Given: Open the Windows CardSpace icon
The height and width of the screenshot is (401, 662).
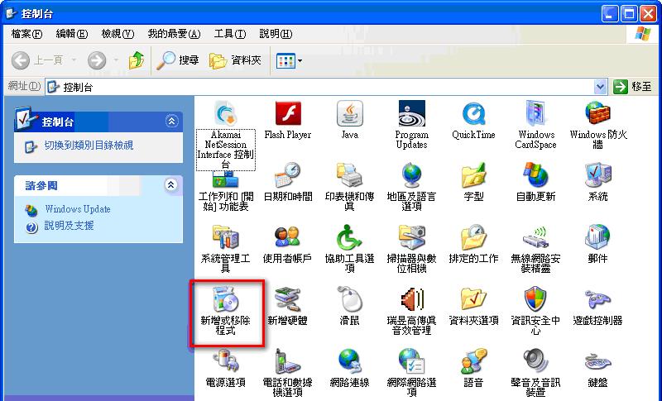Looking at the screenshot, I should (535, 113).
